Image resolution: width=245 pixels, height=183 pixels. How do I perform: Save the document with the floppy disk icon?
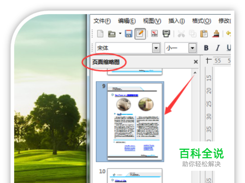click(128, 34)
